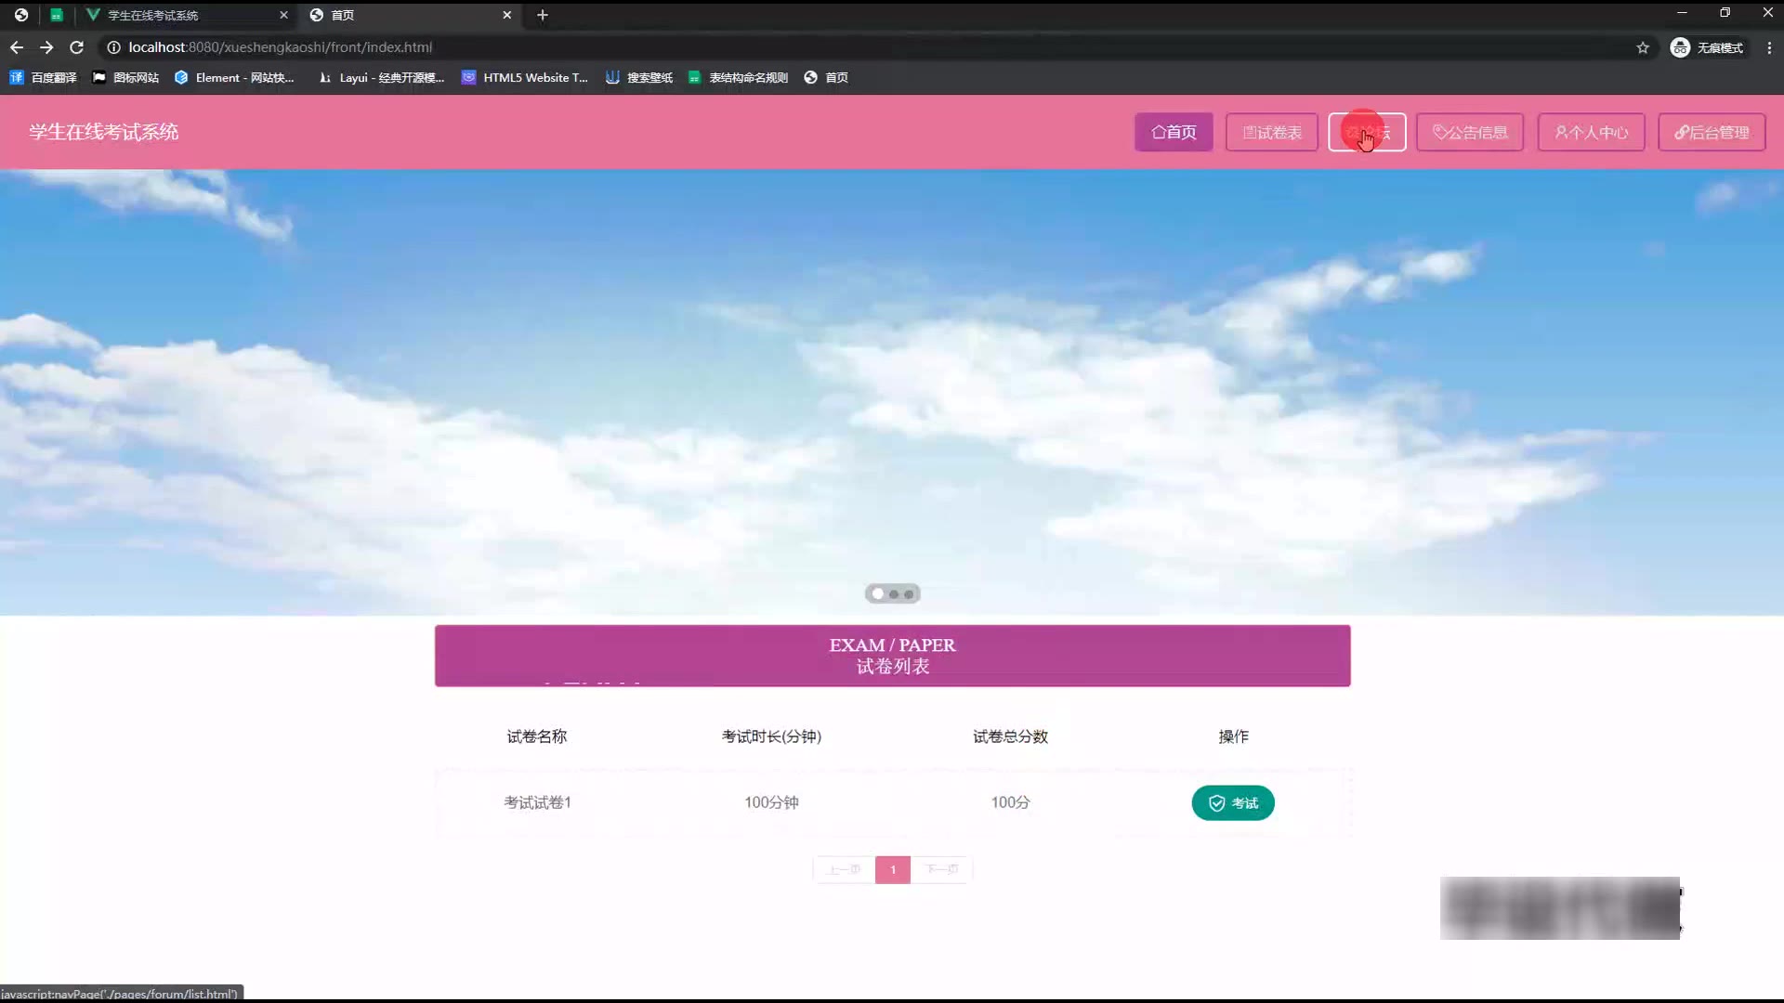Bookmark page using star icon
The width and height of the screenshot is (1784, 1003).
[1643, 47]
